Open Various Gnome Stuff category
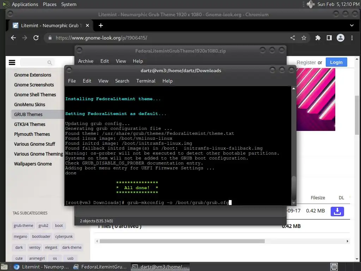Screen dimensions: 361x271 (x=35, y=144)
